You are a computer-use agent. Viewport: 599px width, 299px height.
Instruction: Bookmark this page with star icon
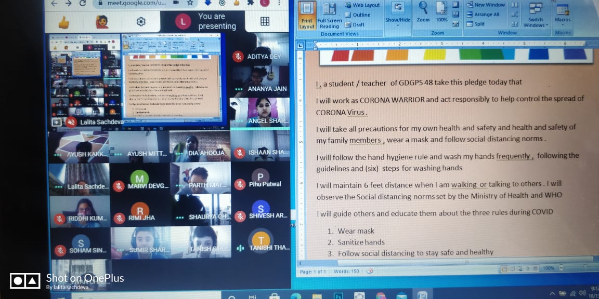[x=189, y=3]
